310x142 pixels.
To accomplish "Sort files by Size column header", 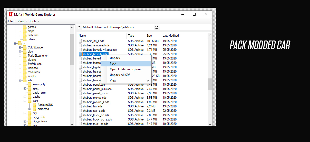I will (153, 36).
